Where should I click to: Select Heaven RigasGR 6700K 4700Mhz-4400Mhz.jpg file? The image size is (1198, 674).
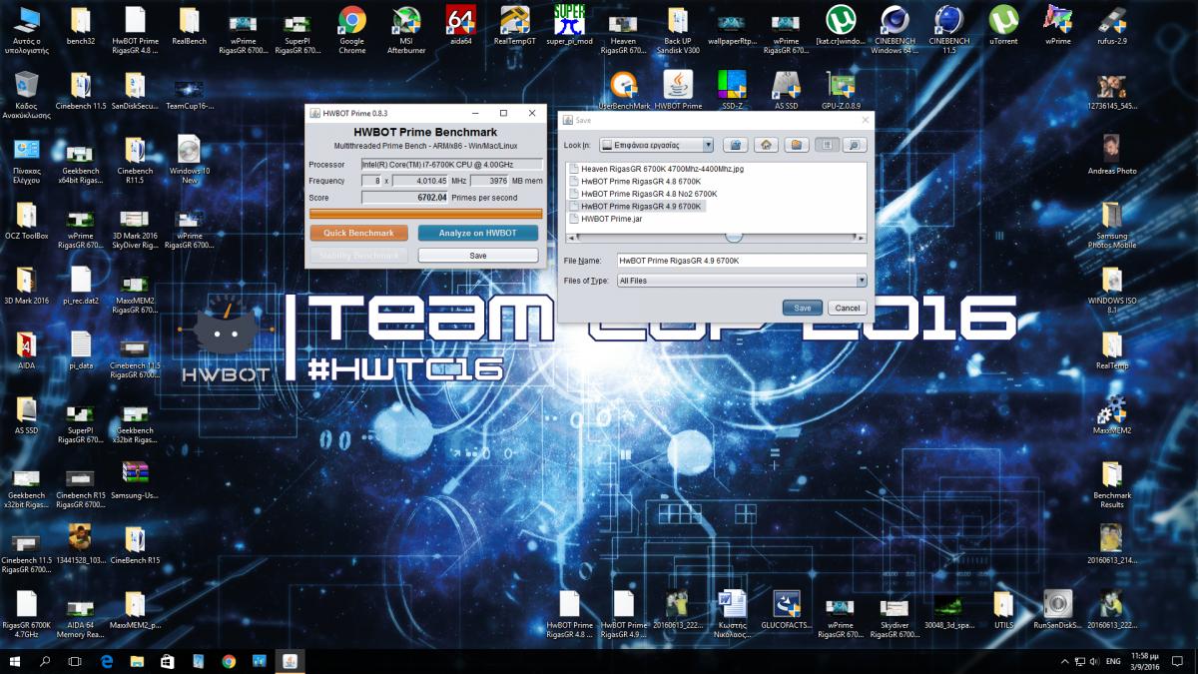pyautogui.click(x=656, y=169)
